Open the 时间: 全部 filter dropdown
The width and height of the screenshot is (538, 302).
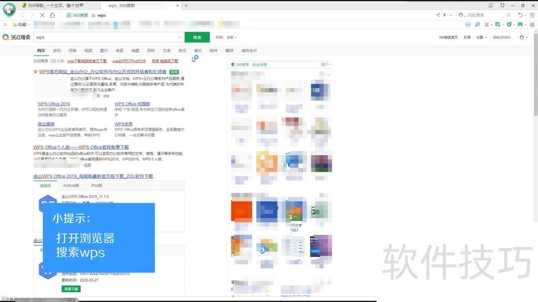click(x=226, y=38)
